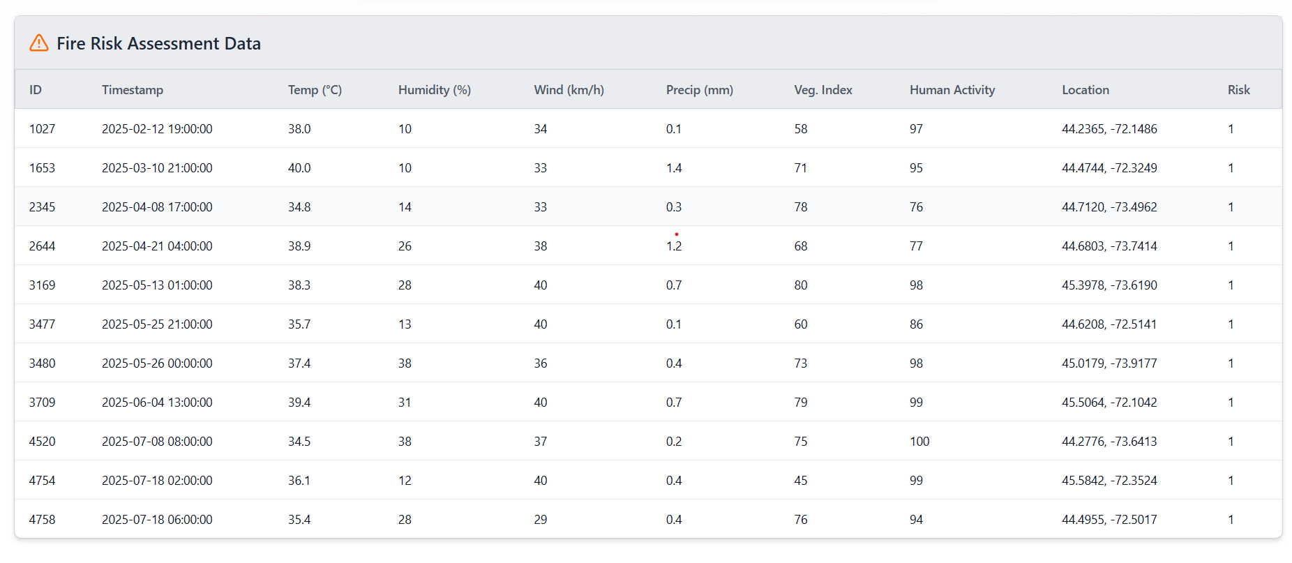Image resolution: width=1292 pixels, height=563 pixels.
Task: Select the Human Activity column header
Action: tap(952, 90)
